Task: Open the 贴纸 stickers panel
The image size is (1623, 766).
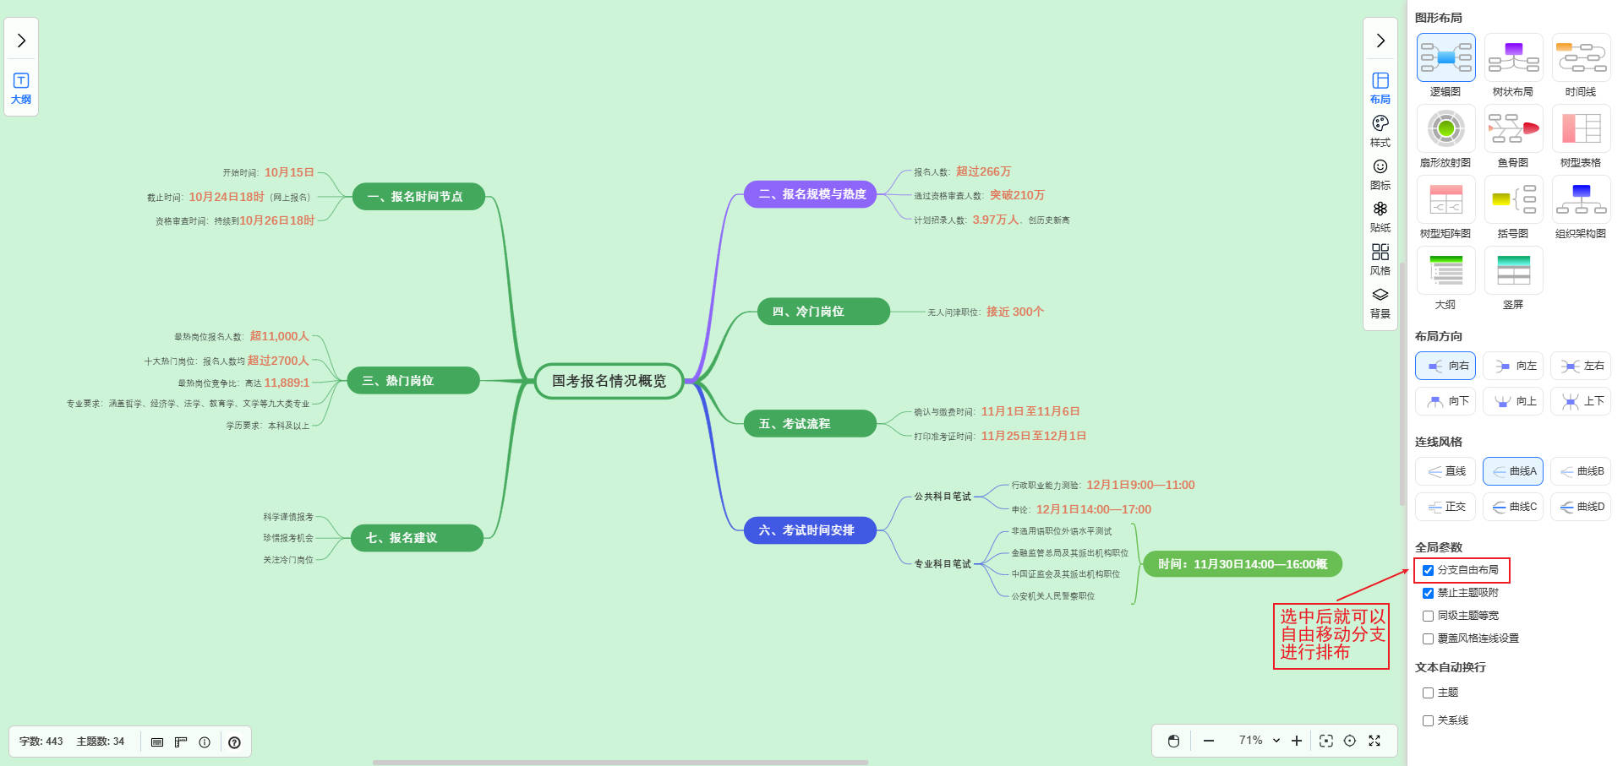Action: 1380,216
